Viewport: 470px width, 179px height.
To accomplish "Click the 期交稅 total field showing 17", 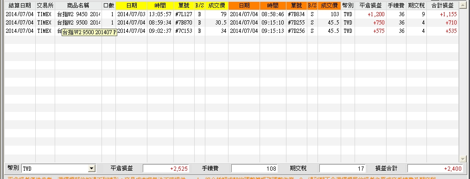I will point(343,168).
